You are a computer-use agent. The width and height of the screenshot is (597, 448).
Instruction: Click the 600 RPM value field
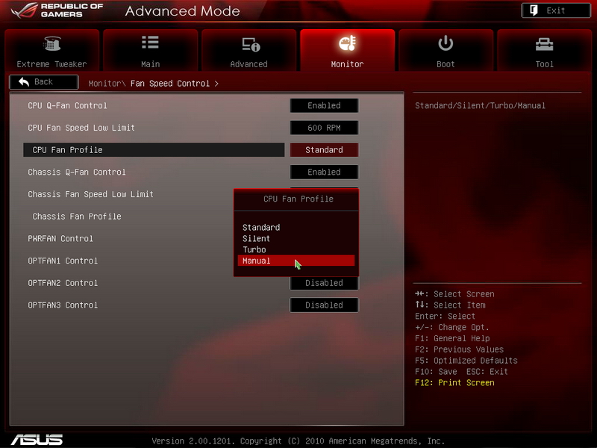[x=324, y=128]
